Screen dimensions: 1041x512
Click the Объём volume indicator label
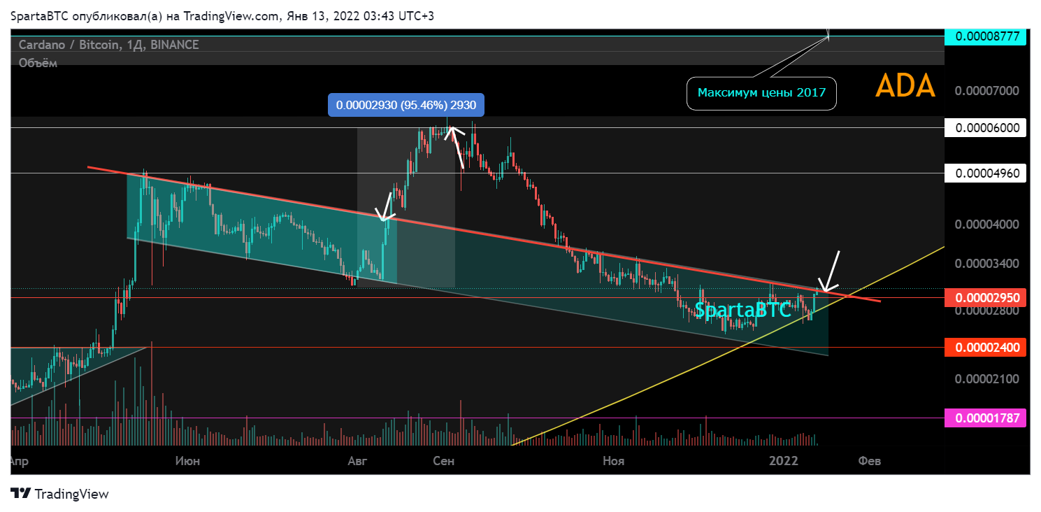click(x=38, y=63)
